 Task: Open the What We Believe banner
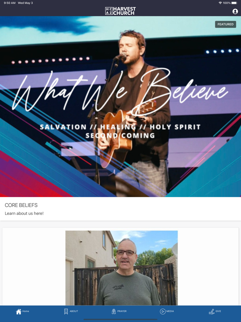pos(120,107)
